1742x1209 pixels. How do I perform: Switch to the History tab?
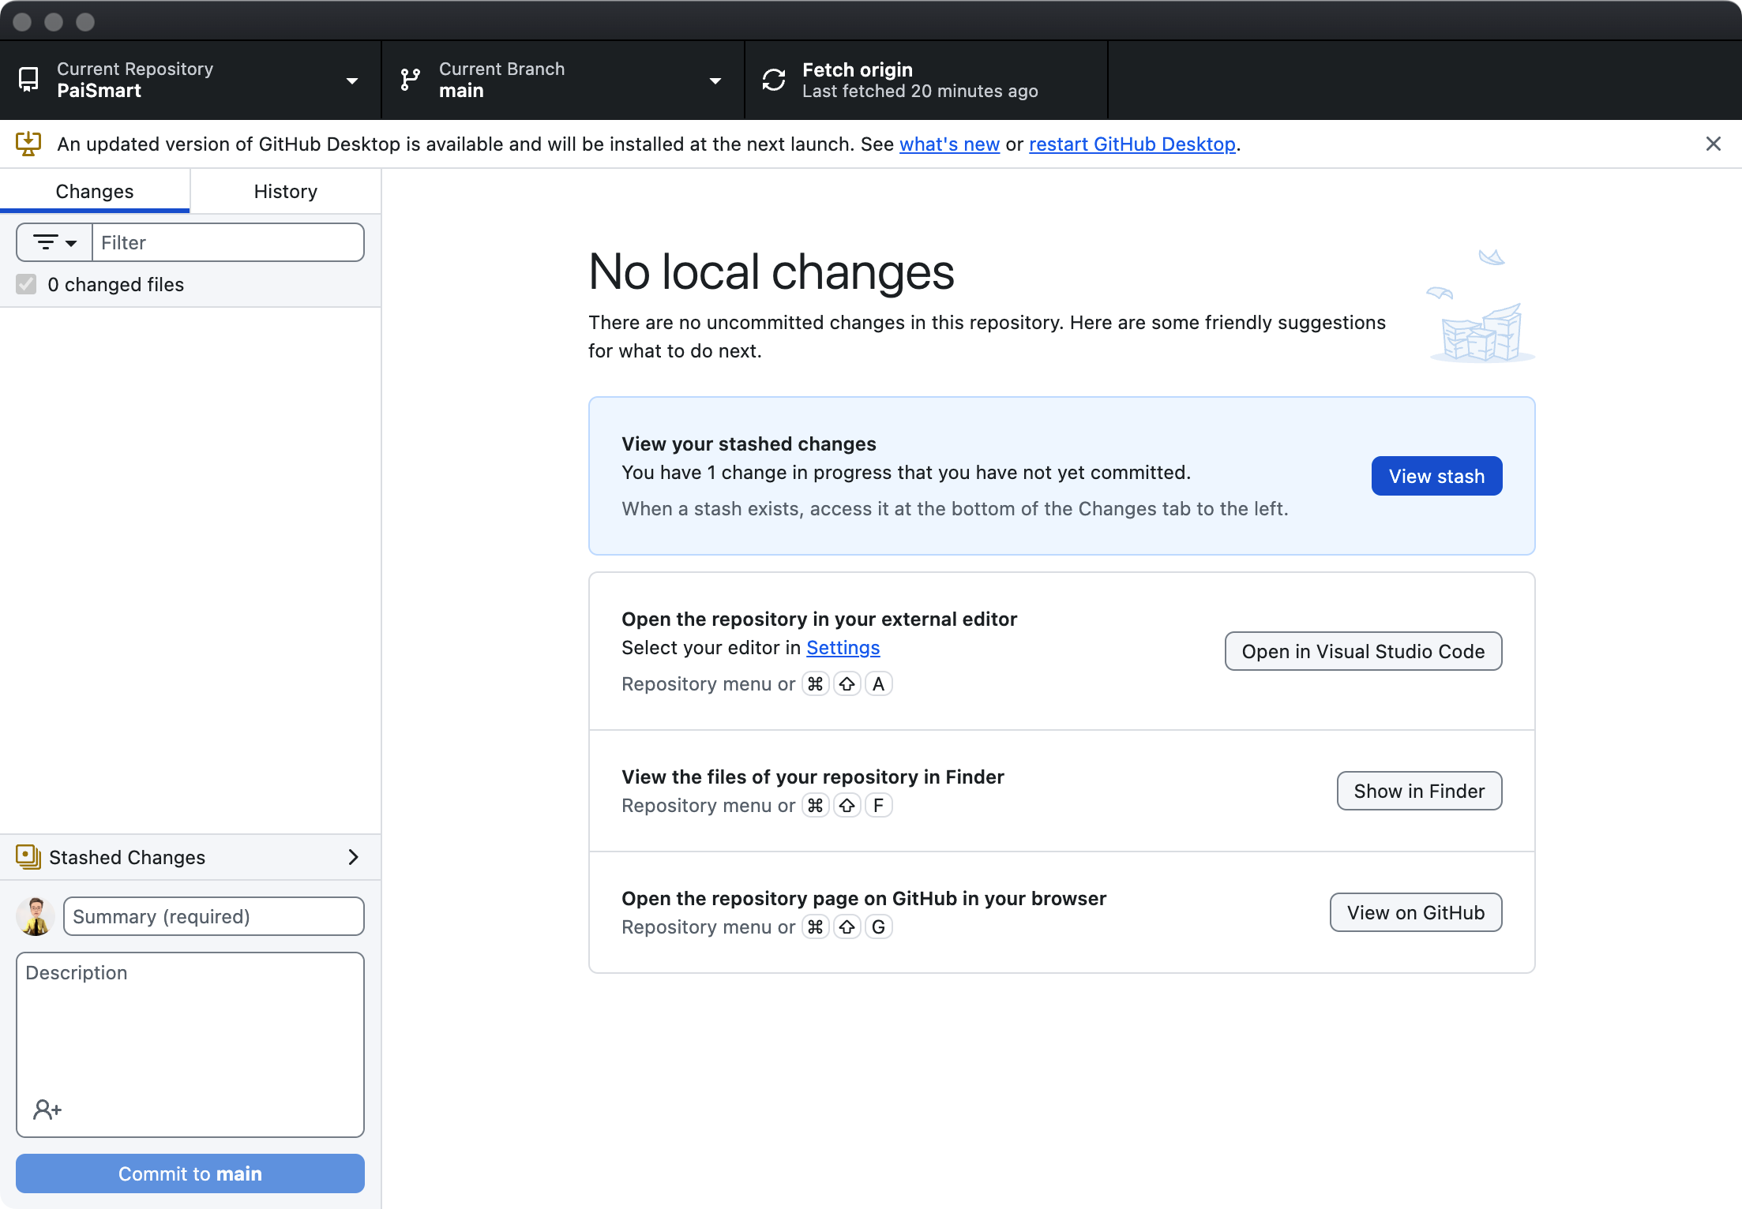[285, 192]
